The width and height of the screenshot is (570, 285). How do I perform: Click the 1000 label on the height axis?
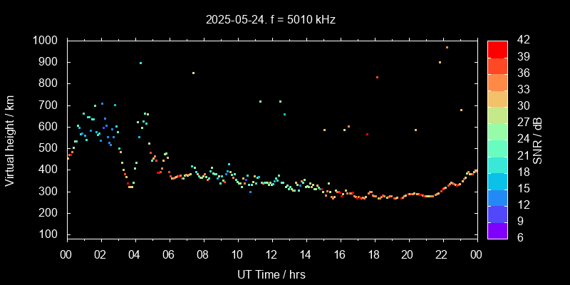(x=46, y=41)
